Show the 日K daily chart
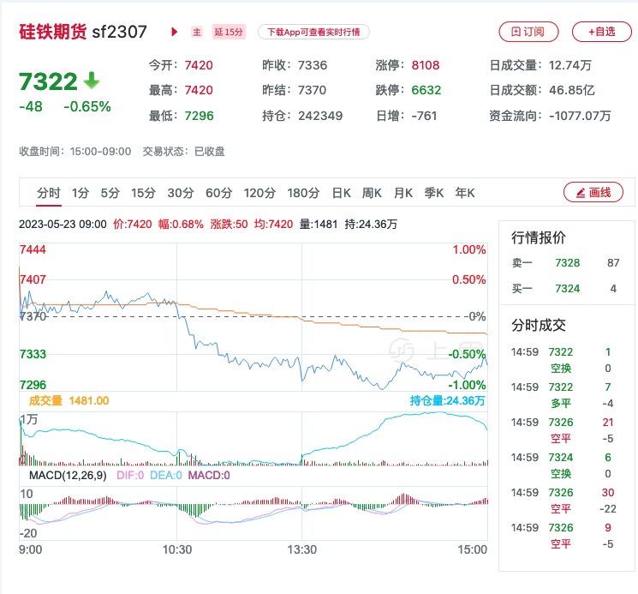Image resolution: width=638 pixels, height=594 pixels. [341, 193]
